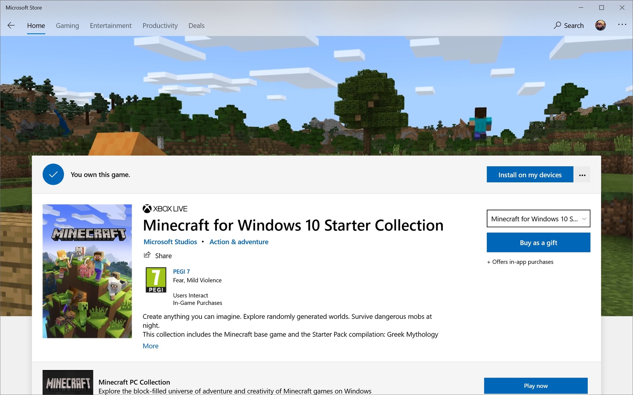Viewport: 633px width, 395px height.
Task: Click the PEGI 7 rating badge
Action: tap(156, 280)
